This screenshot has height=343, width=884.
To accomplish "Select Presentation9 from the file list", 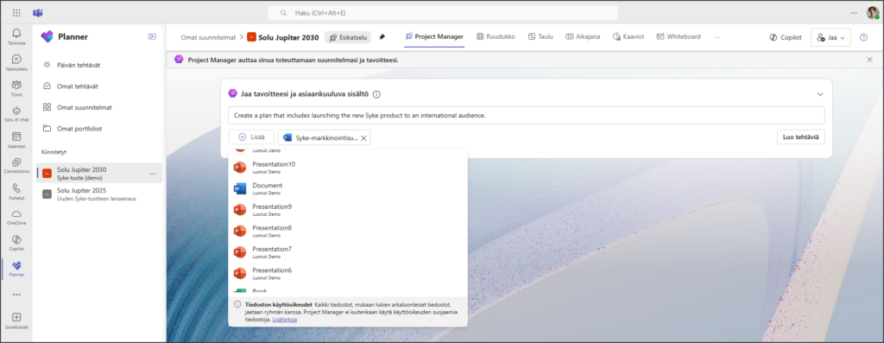I will point(347,210).
